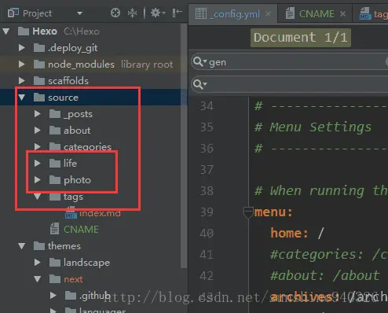
Task: Open the Project view dropdown arrow
Action: click(x=79, y=13)
